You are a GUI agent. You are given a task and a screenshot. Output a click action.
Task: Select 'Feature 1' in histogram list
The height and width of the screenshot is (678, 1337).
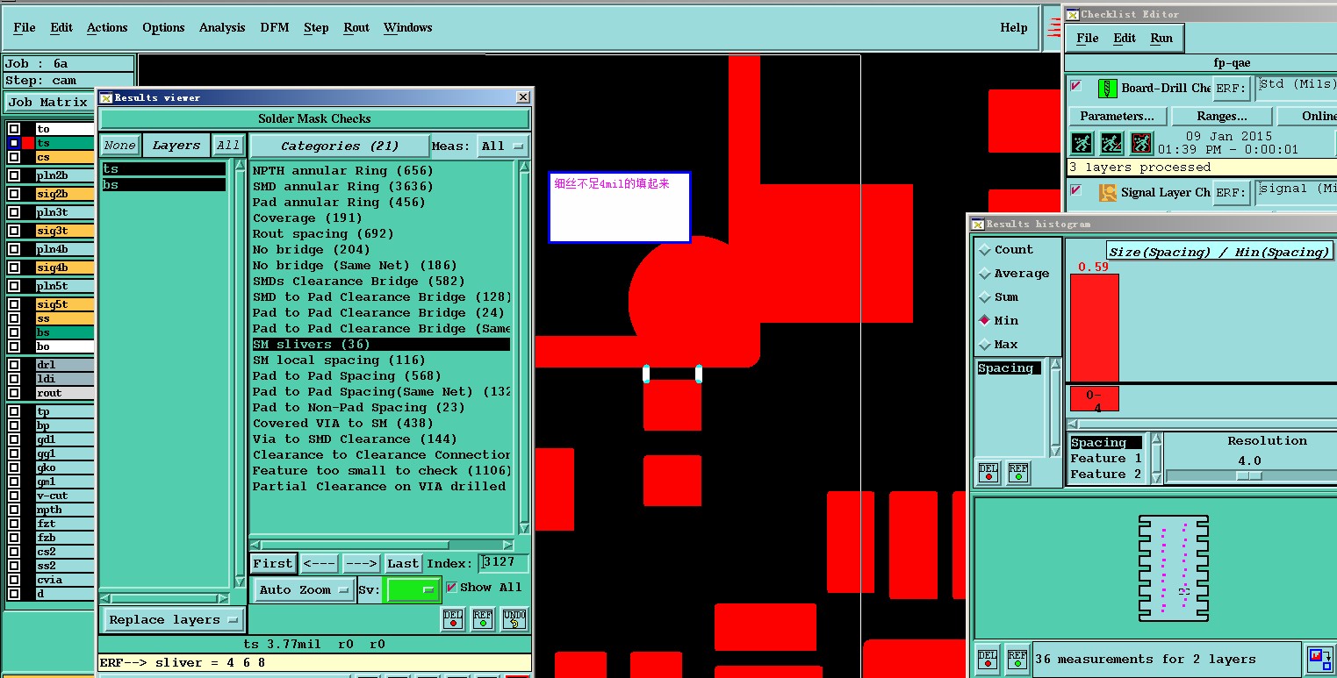(1106, 459)
